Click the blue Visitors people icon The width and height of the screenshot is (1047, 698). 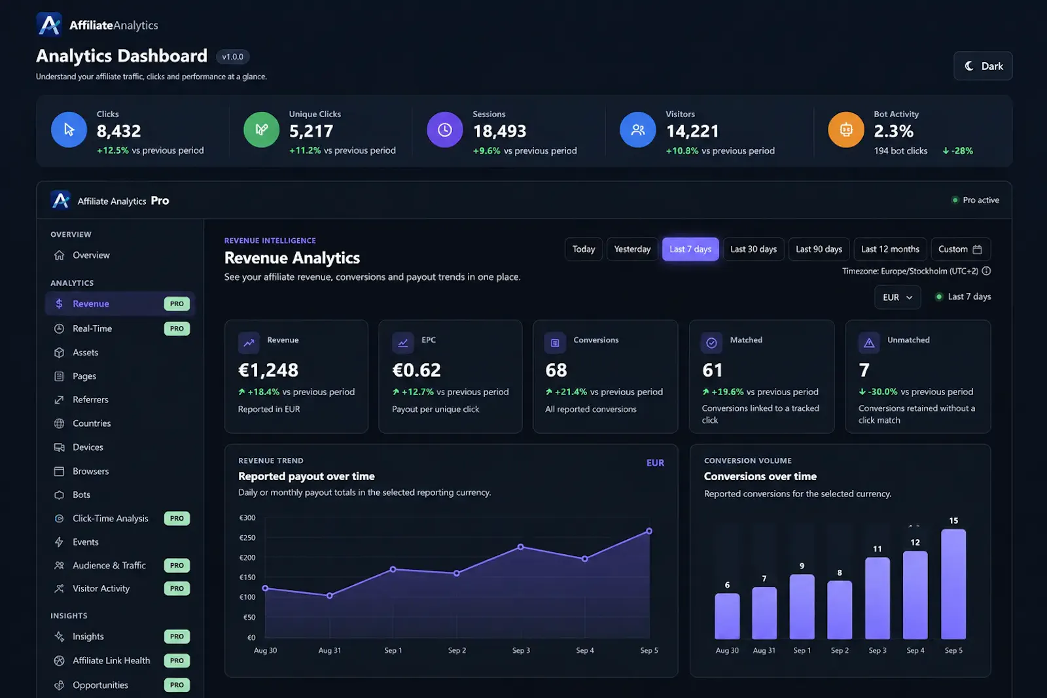[x=638, y=130]
